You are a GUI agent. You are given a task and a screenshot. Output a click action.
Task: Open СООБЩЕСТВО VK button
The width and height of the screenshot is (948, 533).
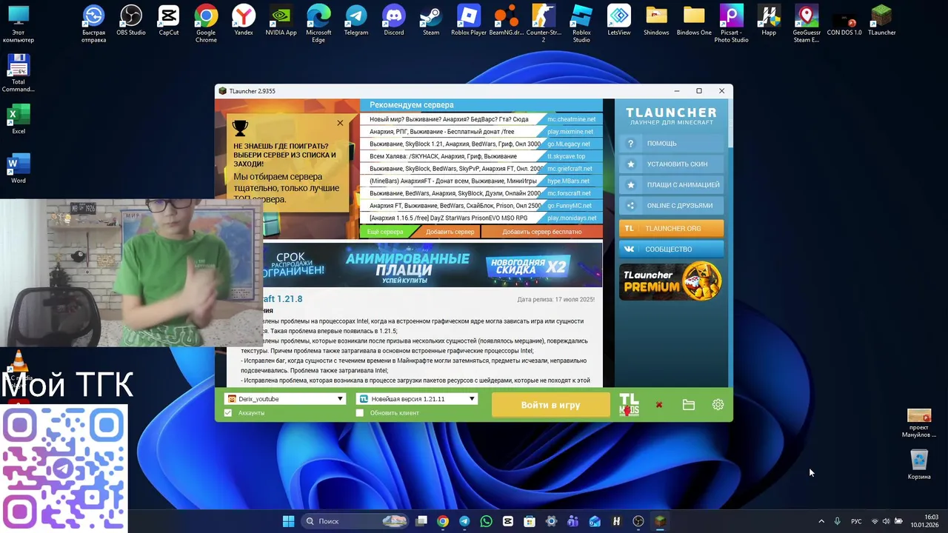[x=671, y=249]
